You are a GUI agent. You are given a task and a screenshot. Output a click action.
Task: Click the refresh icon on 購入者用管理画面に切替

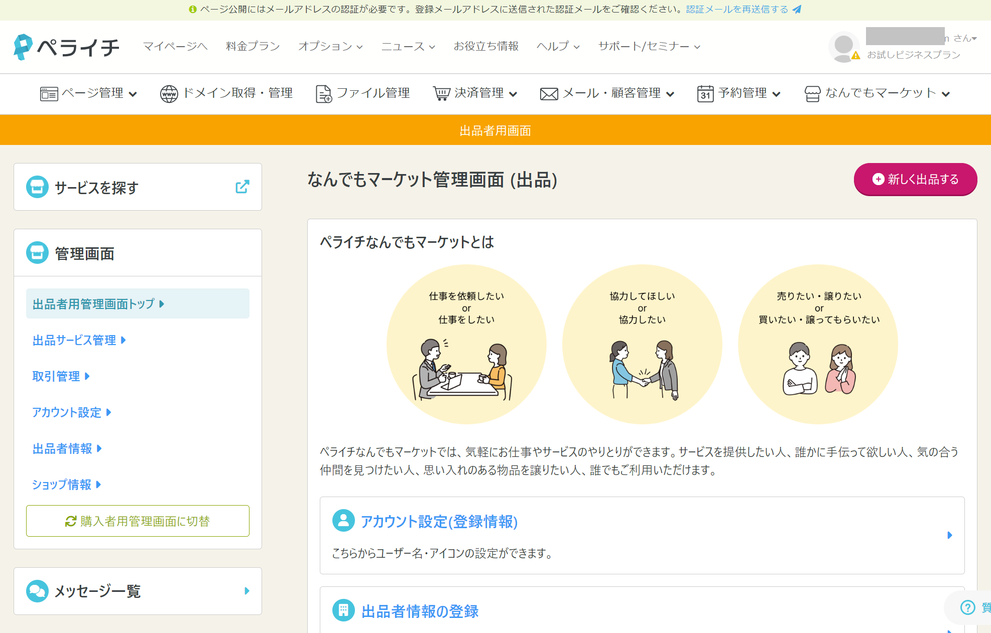71,521
